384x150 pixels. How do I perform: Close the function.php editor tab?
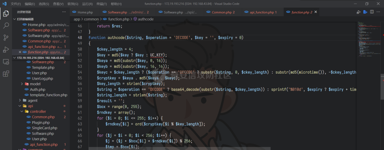[x=316, y=12]
